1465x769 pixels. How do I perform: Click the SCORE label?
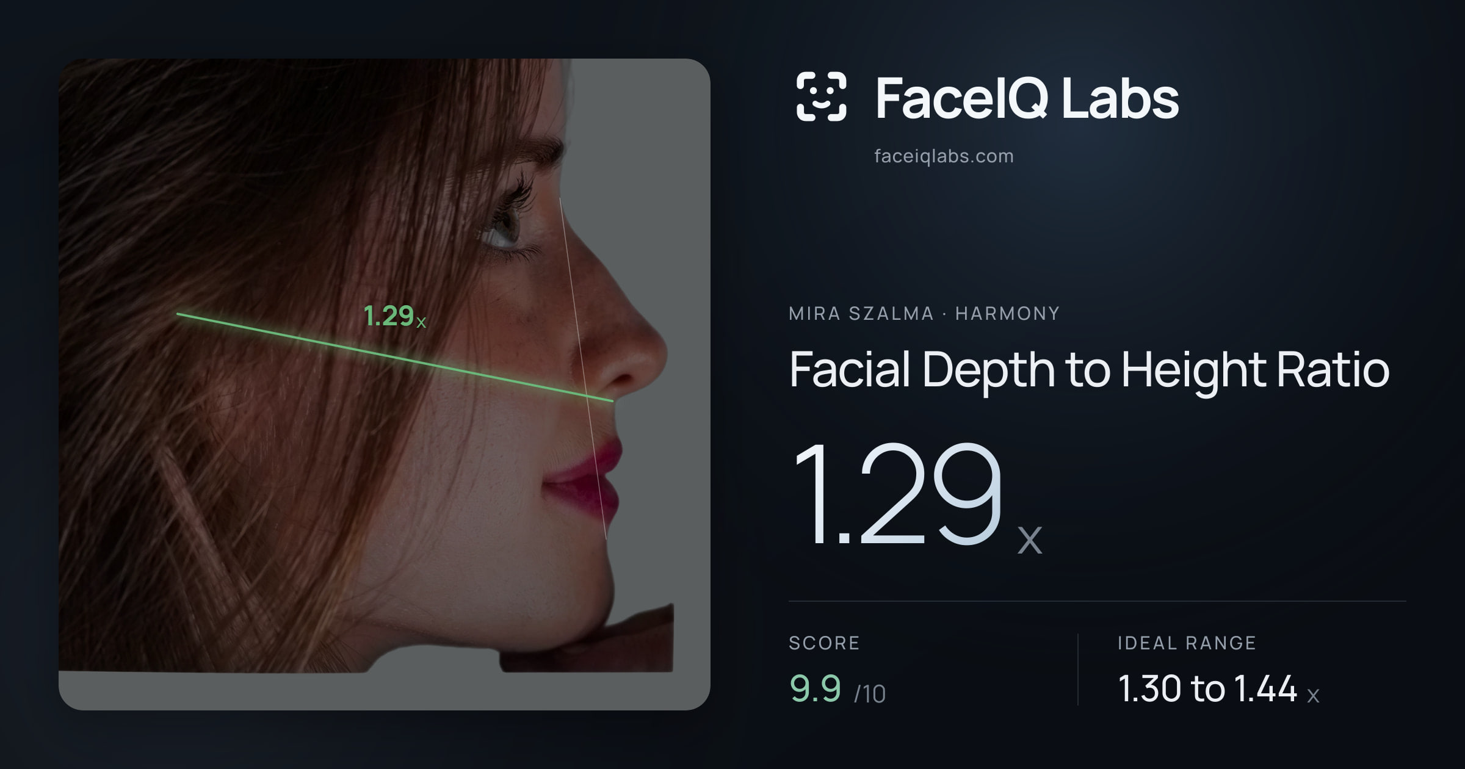point(824,643)
